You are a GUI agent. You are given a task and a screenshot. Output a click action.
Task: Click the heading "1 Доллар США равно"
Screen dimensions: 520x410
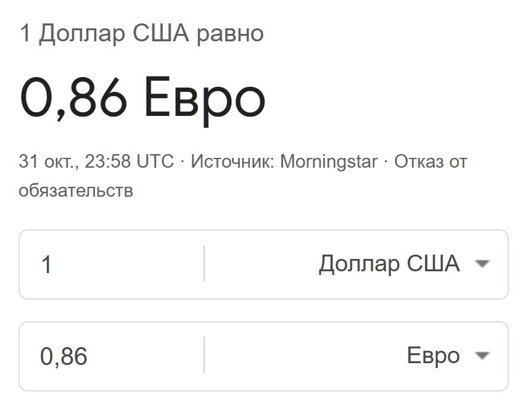(x=142, y=33)
